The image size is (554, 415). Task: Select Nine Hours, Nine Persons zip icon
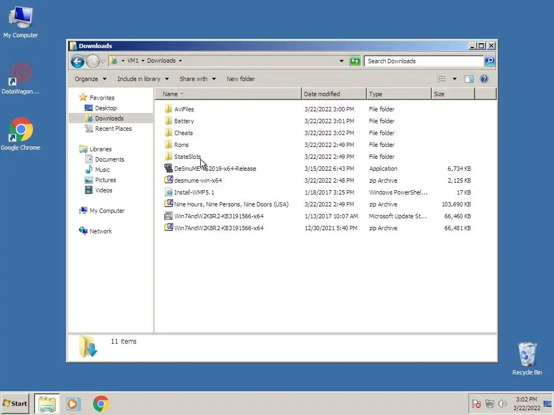click(169, 204)
